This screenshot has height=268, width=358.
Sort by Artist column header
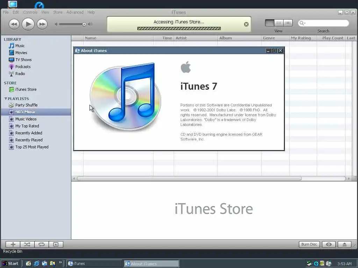[196, 38]
